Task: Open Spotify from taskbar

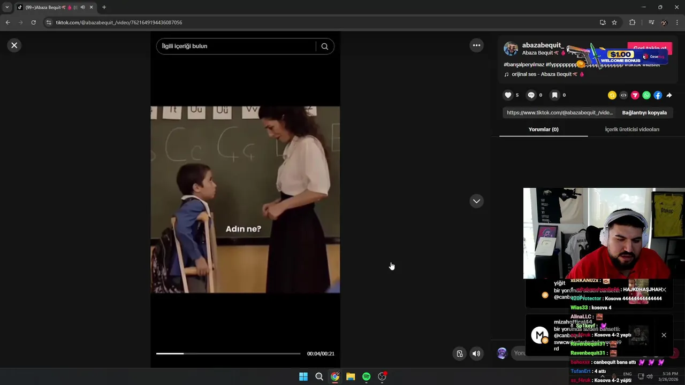Action: pos(366,376)
